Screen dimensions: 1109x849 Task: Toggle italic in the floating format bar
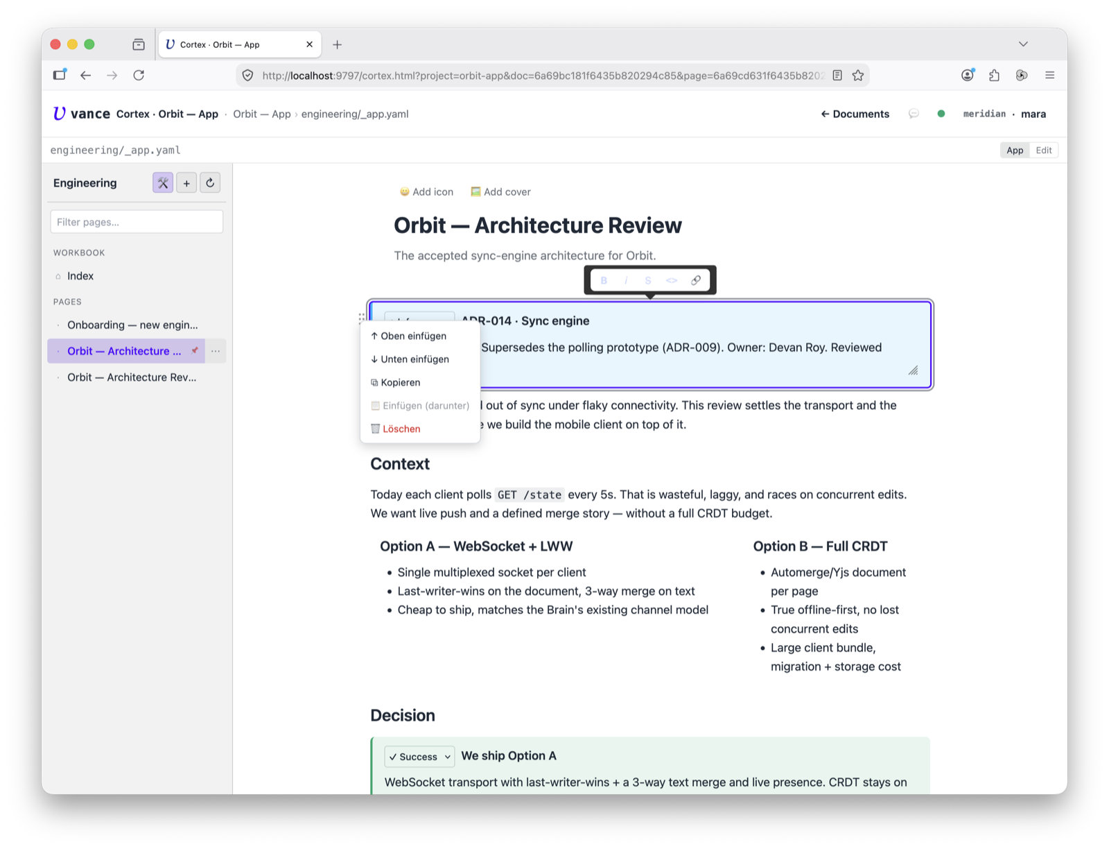point(626,280)
